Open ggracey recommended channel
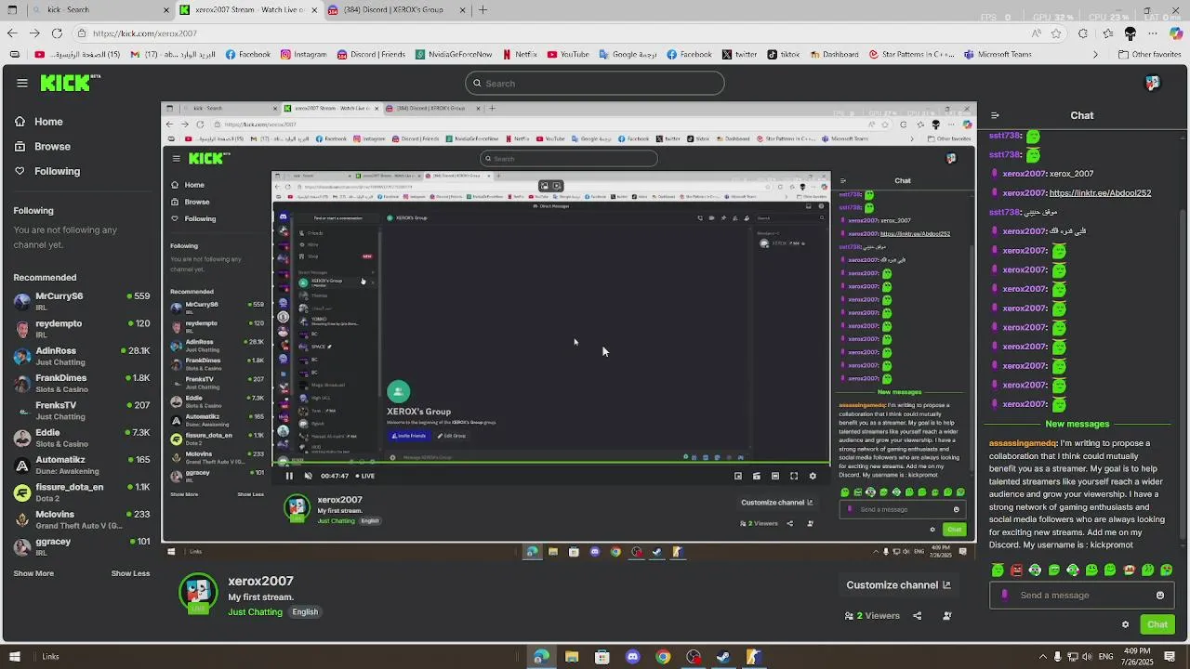This screenshot has width=1190, height=669. point(82,546)
